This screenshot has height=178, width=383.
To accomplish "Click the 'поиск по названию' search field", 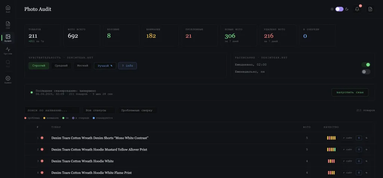I will coord(52,110).
